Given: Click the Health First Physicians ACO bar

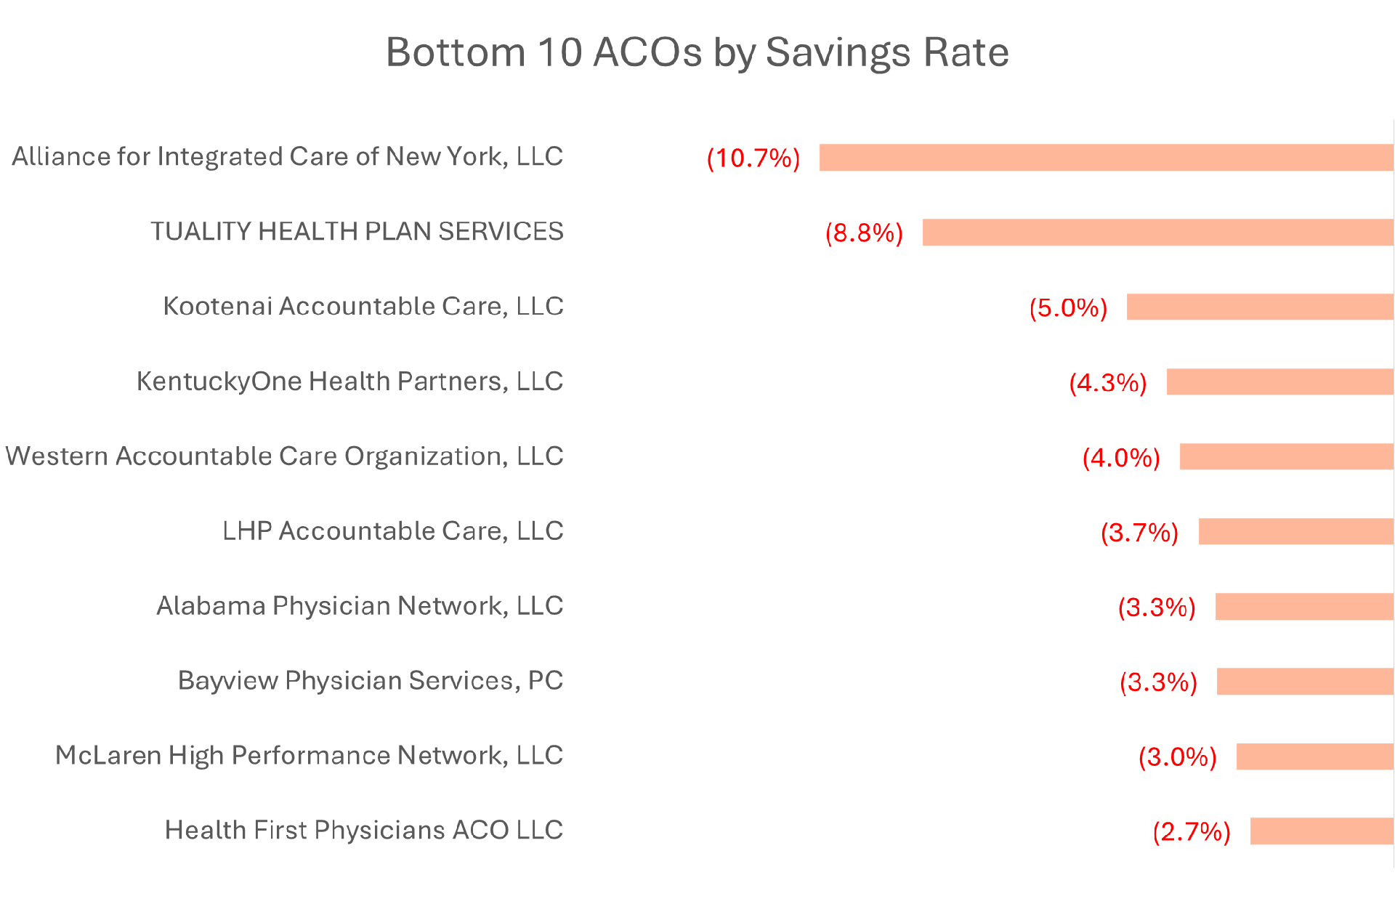Looking at the screenshot, I should coord(1322,831).
